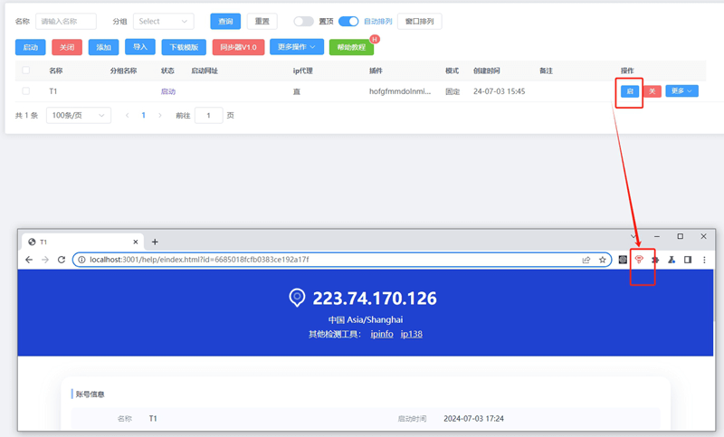This screenshot has width=724, height=437.
Task: Check the select-all header checkbox
Action: pos(26,71)
